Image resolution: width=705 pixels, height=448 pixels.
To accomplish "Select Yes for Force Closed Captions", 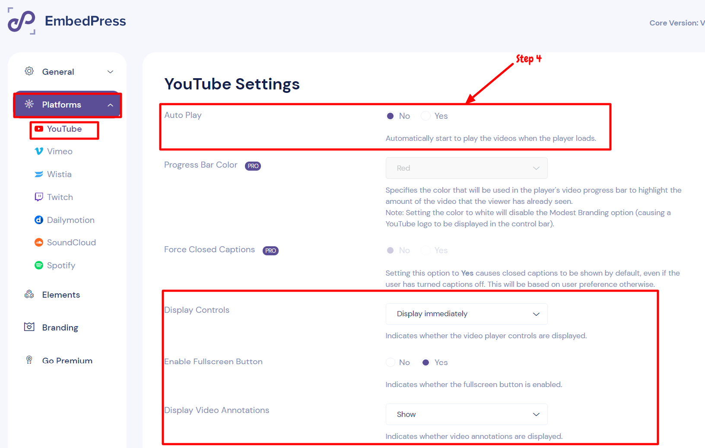I will (426, 250).
